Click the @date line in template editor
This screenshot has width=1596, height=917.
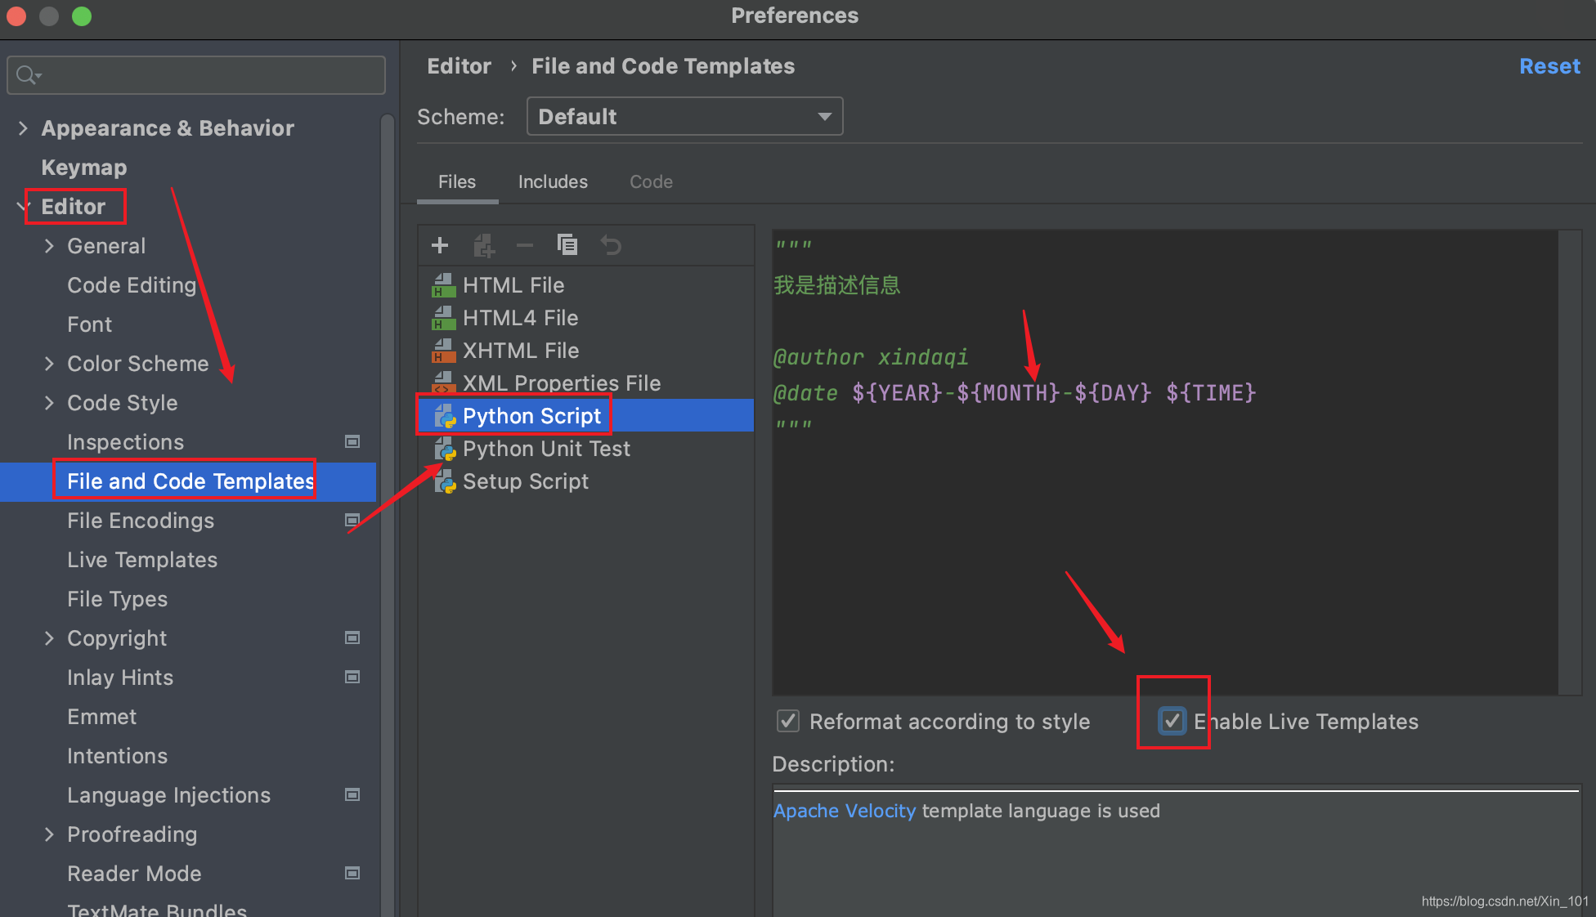click(1014, 393)
